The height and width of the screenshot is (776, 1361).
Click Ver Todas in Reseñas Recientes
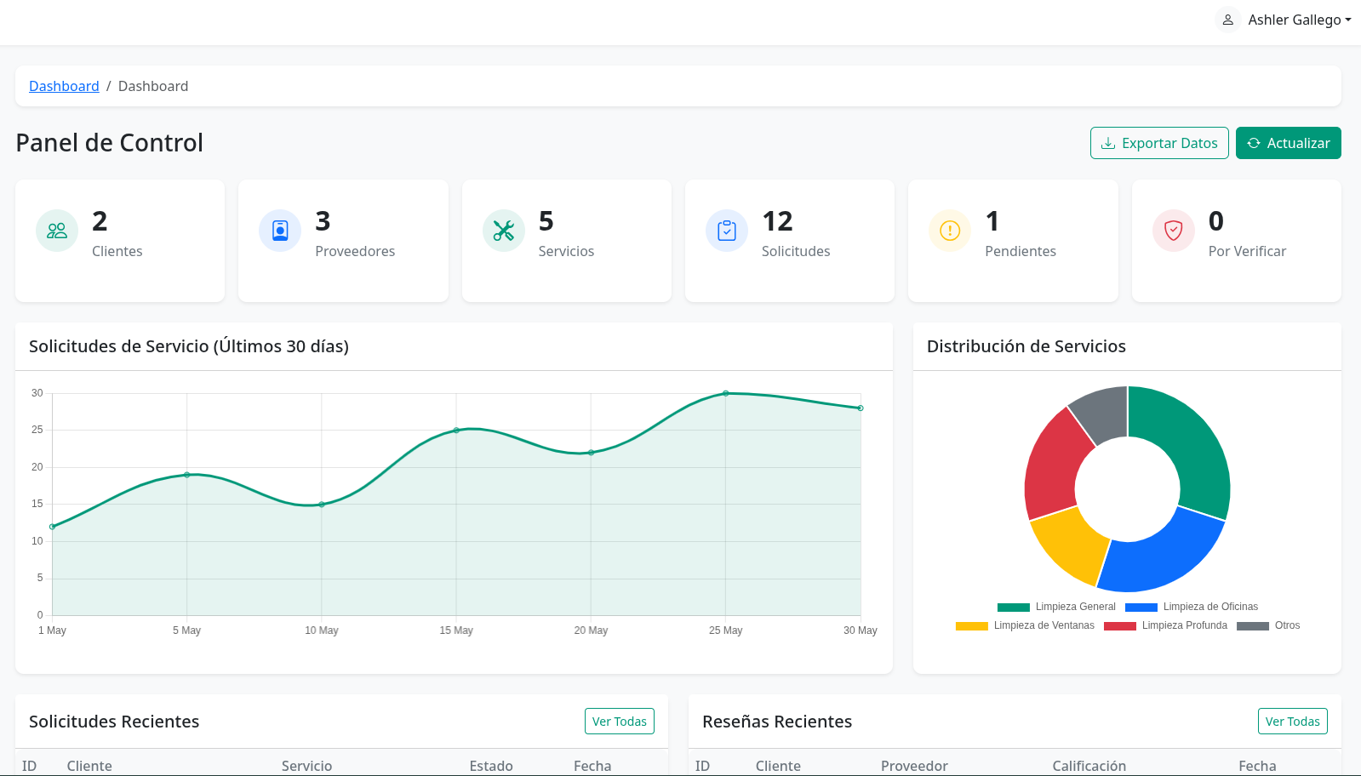1292,722
